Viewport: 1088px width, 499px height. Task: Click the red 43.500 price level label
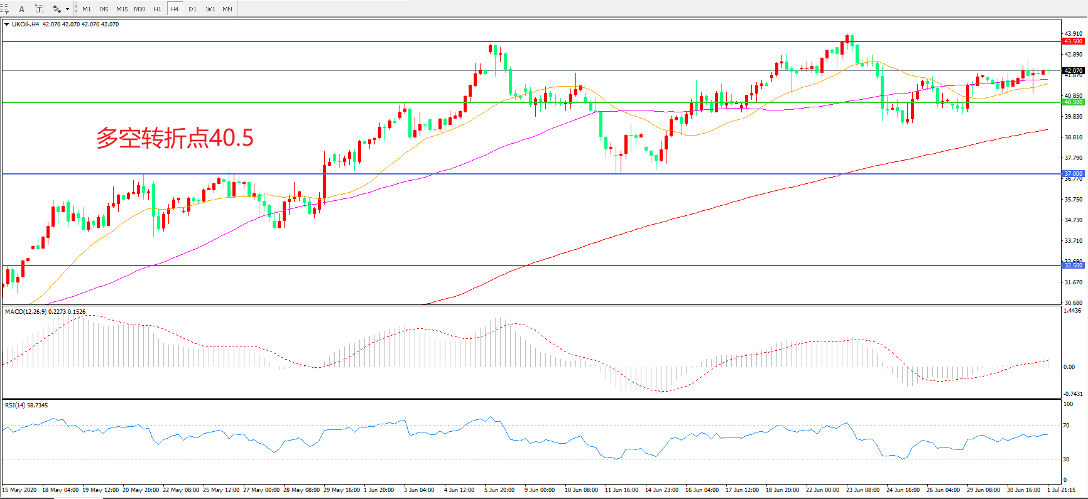tap(1073, 41)
